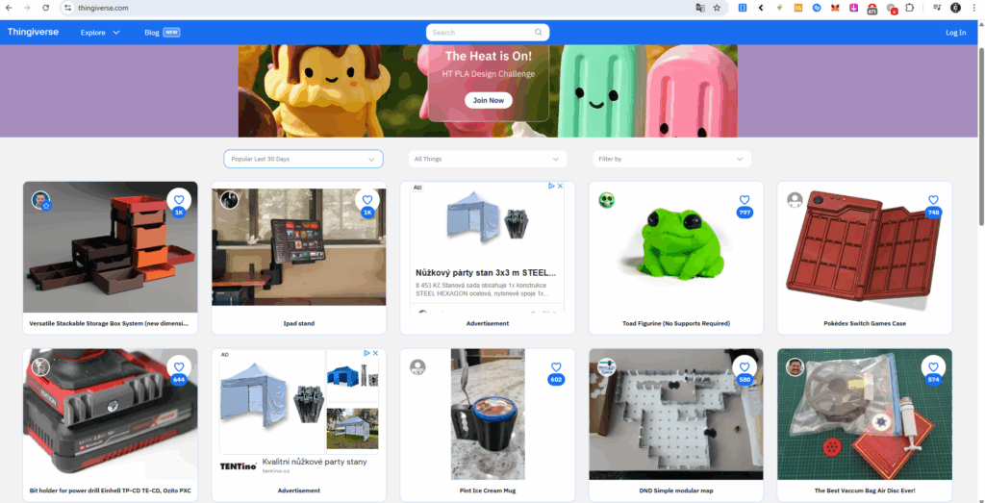The image size is (985, 503).
Task: Like the Ipad stand thing
Action: coord(367,200)
